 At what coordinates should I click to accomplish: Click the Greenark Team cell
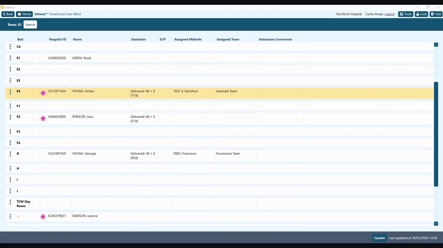[x=226, y=91]
